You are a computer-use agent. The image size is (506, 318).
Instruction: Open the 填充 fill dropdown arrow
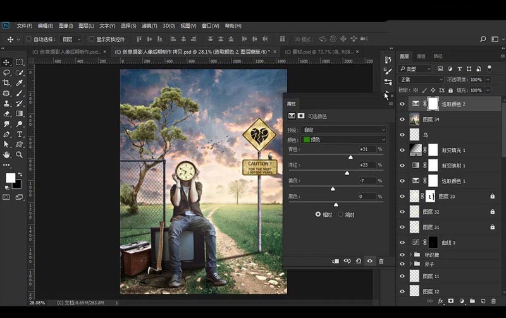(x=488, y=90)
